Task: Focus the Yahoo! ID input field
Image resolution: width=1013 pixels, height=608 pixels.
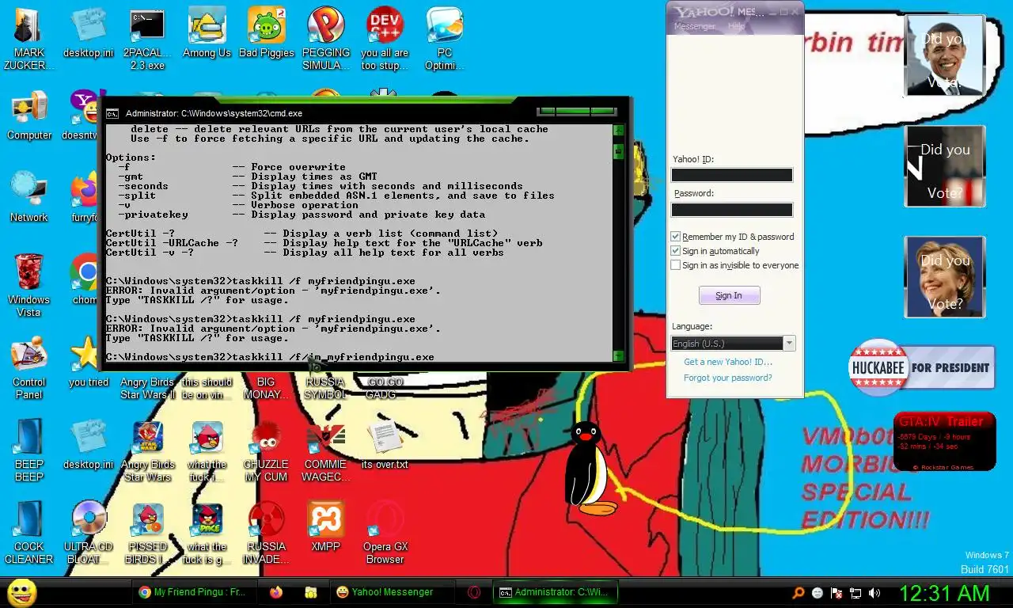Action: pyautogui.click(x=731, y=175)
